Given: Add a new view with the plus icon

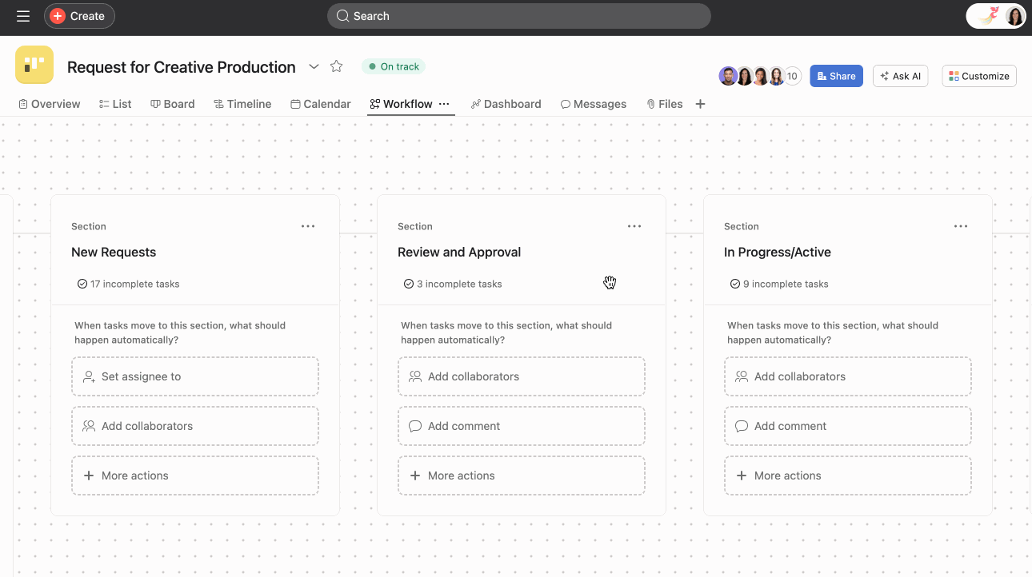Looking at the screenshot, I should tap(700, 104).
